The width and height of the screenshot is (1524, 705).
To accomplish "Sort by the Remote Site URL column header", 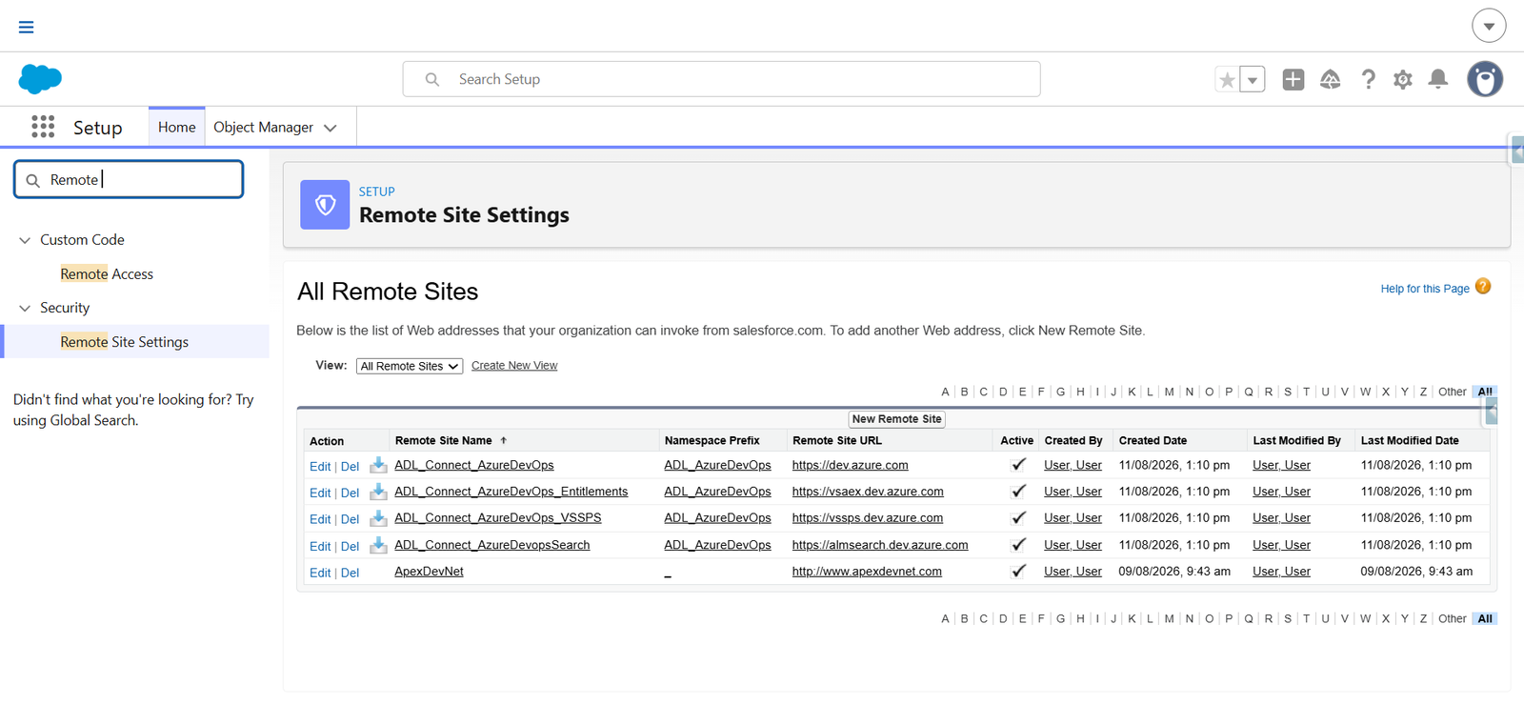I will [x=837, y=441].
